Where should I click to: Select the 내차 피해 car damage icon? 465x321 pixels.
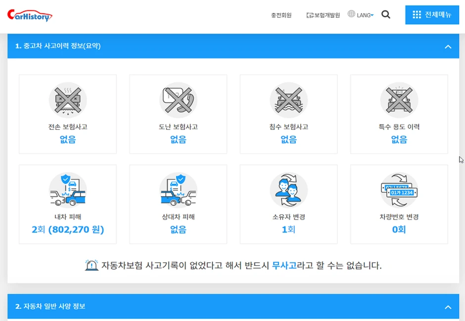(x=67, y=189)
